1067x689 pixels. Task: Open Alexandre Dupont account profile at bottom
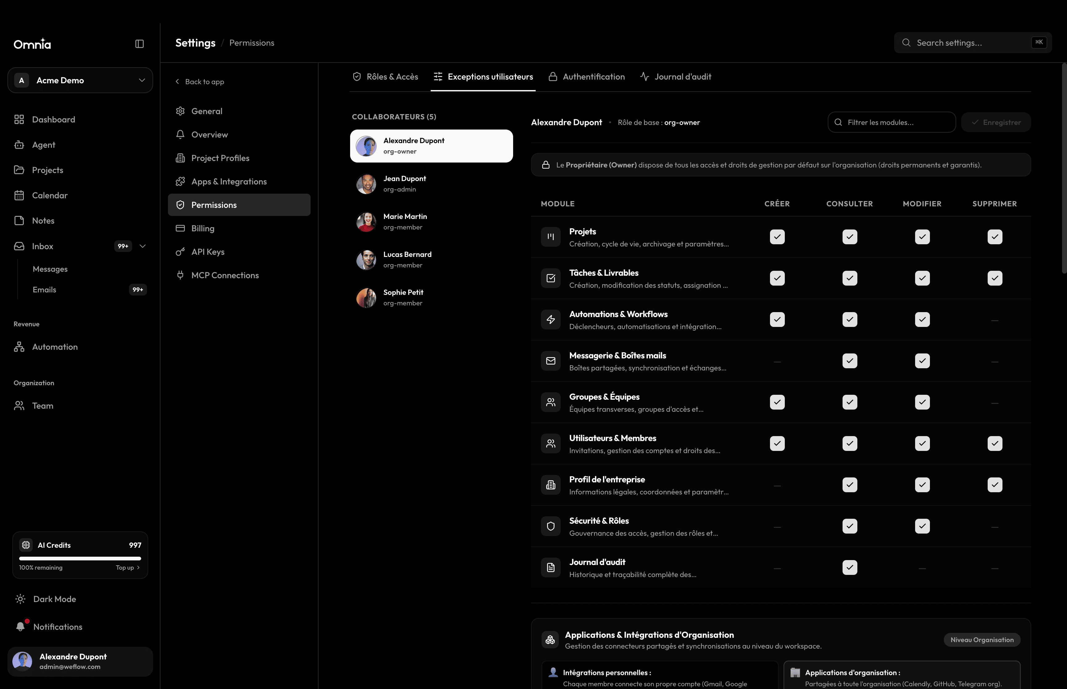point(80,661)
